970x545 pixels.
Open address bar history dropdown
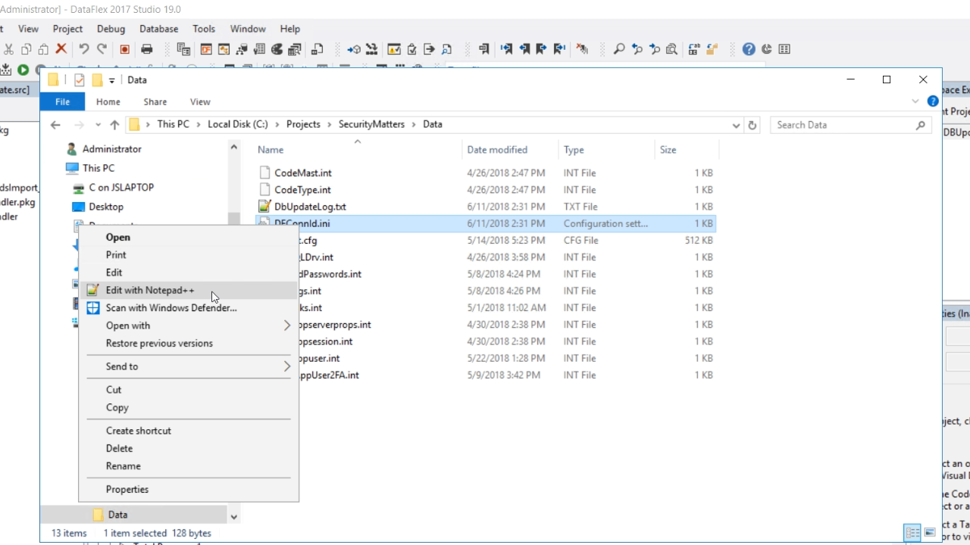[736, 125]
